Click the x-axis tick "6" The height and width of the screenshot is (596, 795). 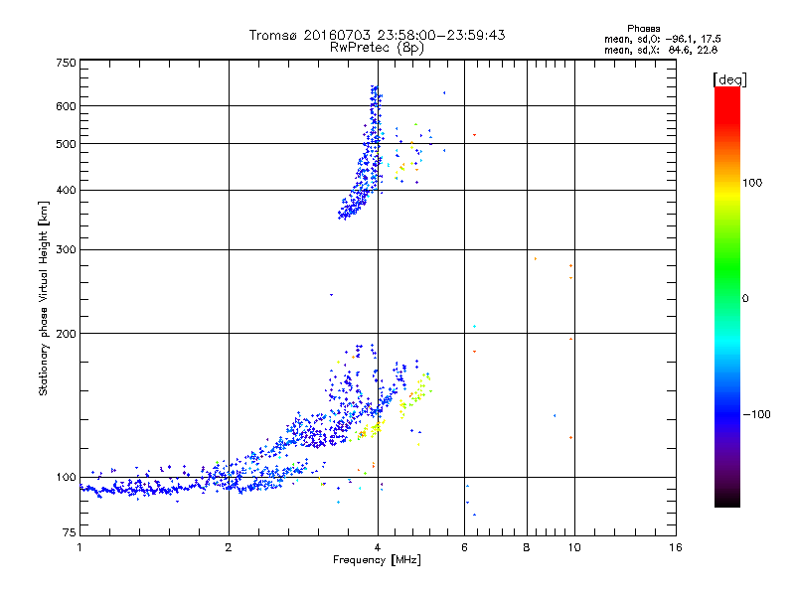coord(464,547)
